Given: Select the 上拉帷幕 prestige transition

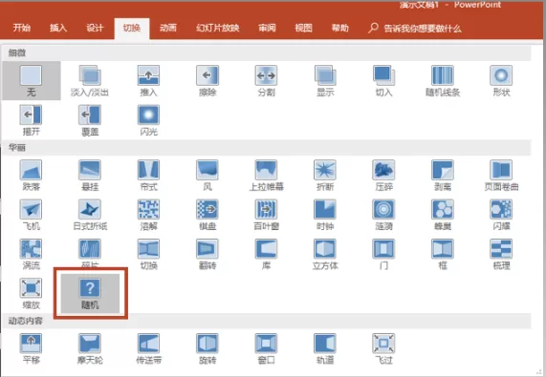Looking at the screenshot, I should point(267,176).
